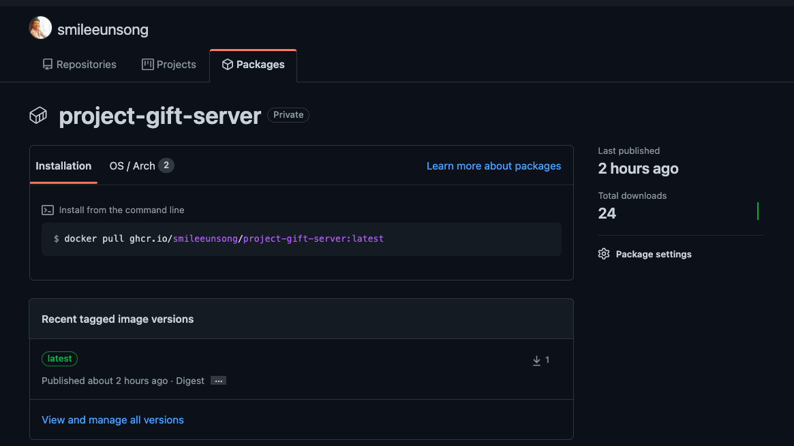Image resolution: width=794 pixels, height=446 pixels.
Task: Click the 'Last published' label
Action: point(629,150)
